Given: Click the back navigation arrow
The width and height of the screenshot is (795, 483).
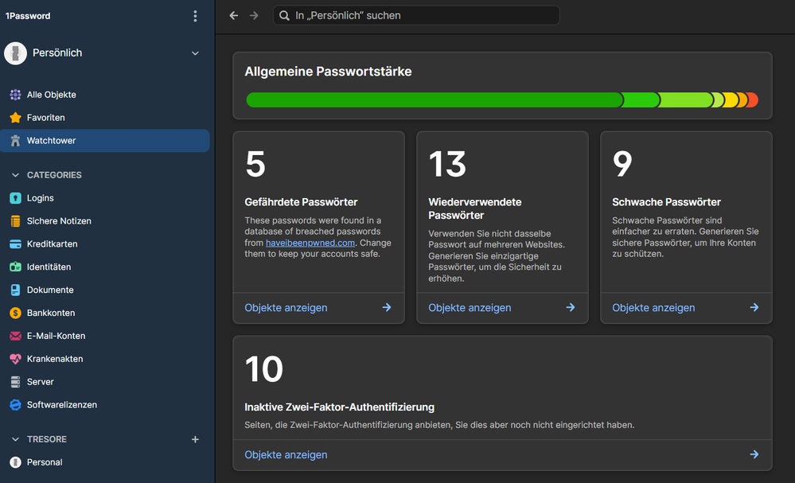Looking at the screenshot, I should pos(233,16).
